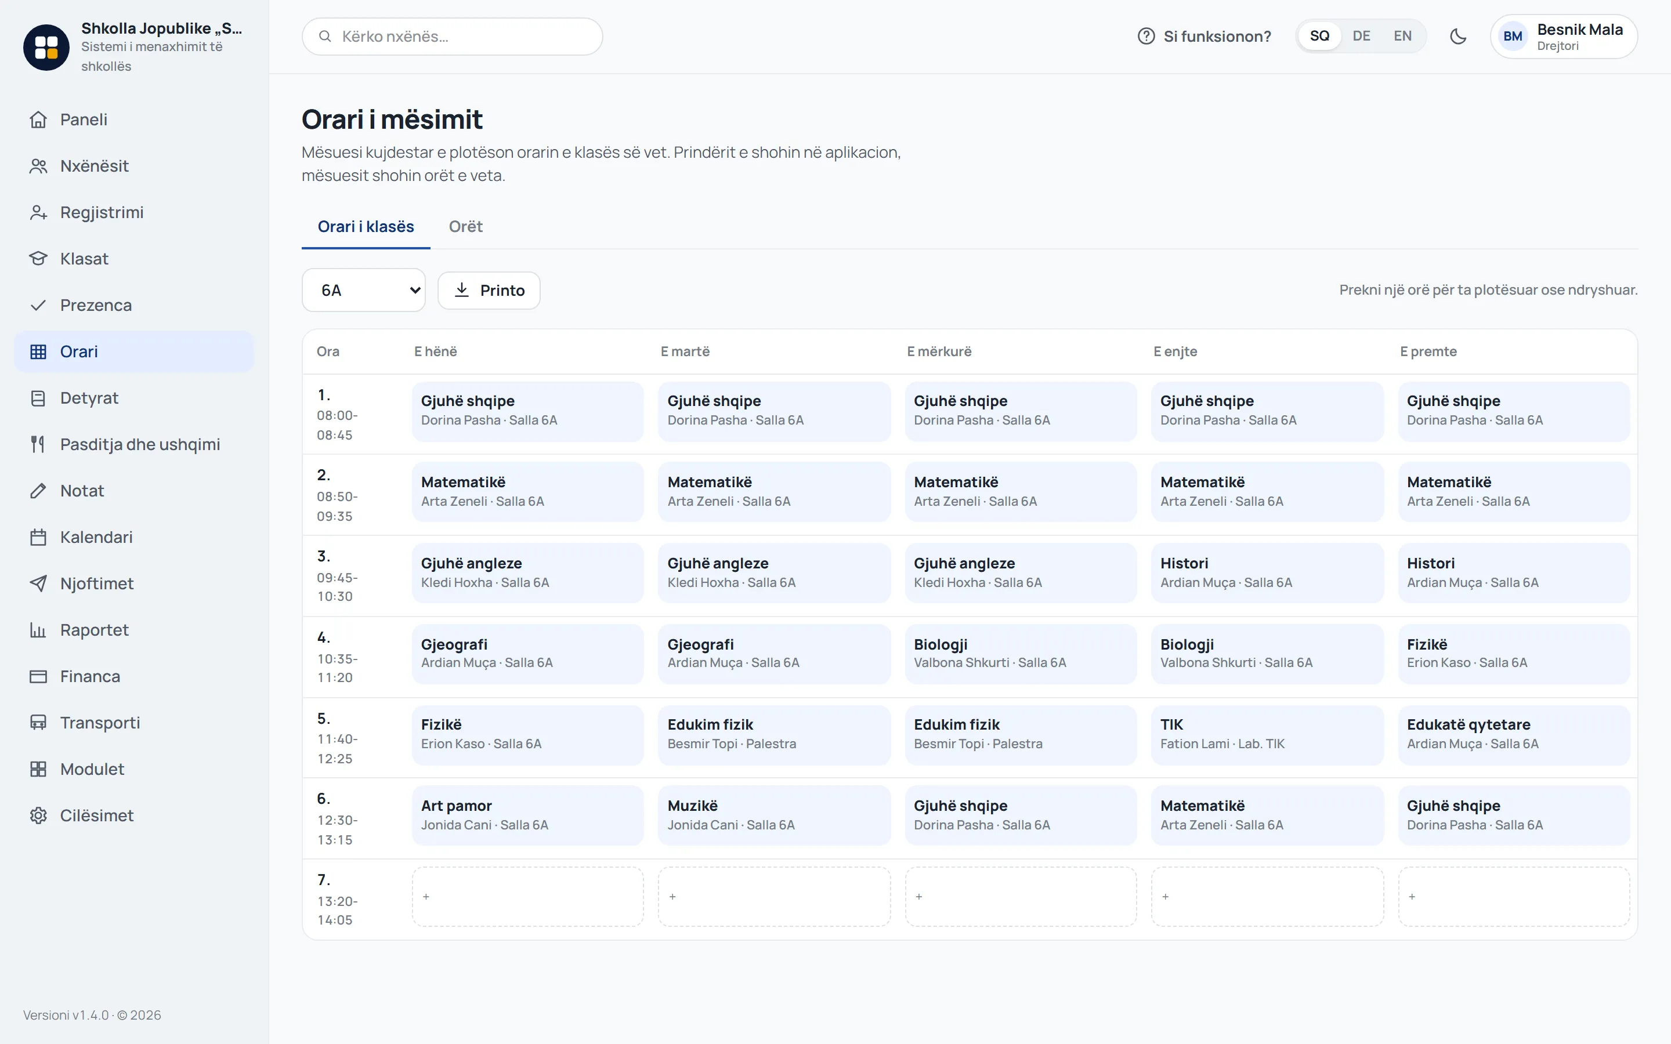Click the Regjistrimi add-user icon
Screen dimensions: 1671x1044
tap(39, 212)
